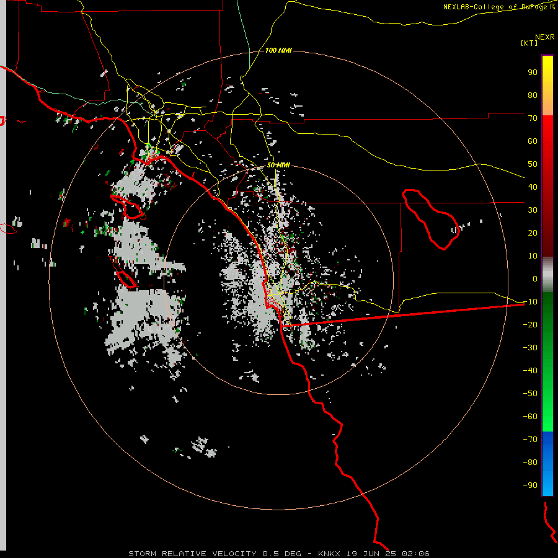Click the 90 value on velocity scale

[x=533, y=73]
